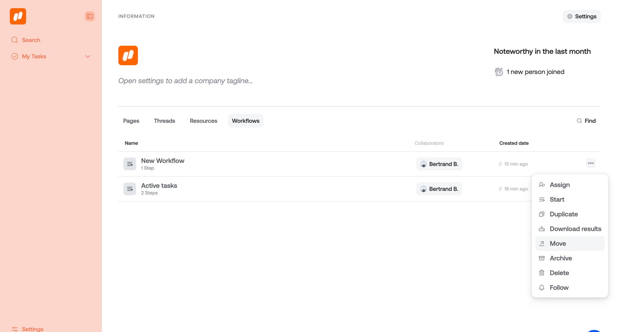Switch to the Resources tab

coord(203,121)
